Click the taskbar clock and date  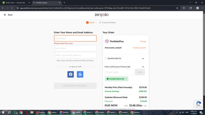click(x=193, y=112)
